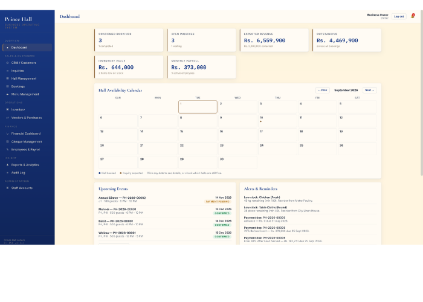Go to previous month with Prev
Screen dimensions: 423x302
pos(322,90)
